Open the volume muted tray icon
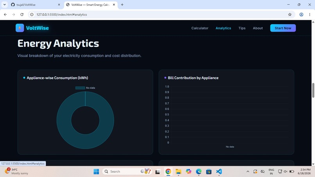The height and width of the screenshot is (177, 315). pyautogui.click(x=285, y=172)
